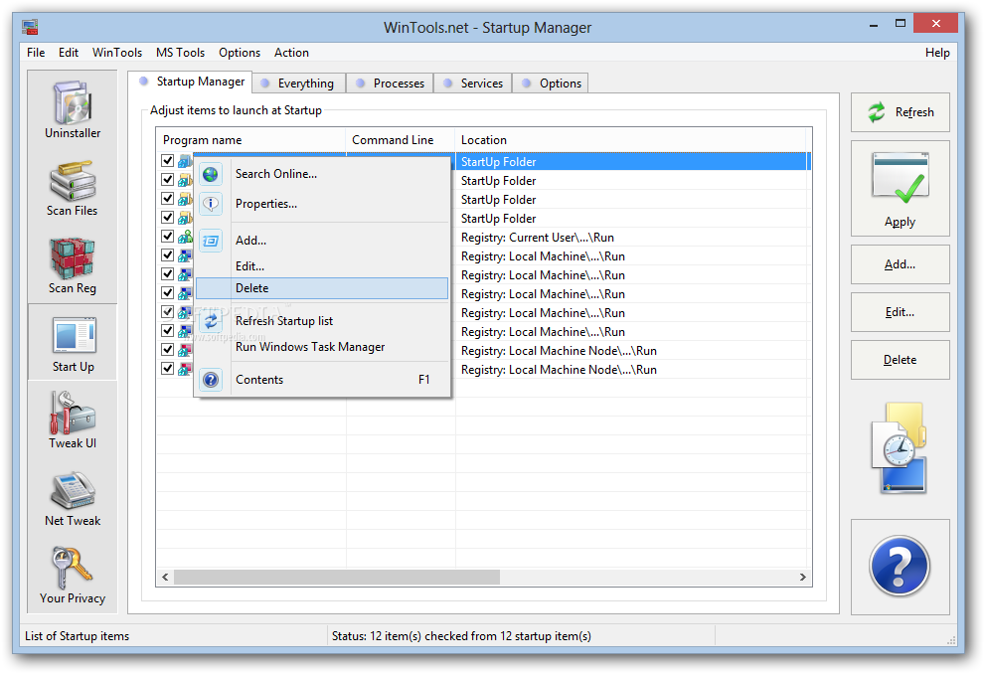Image resolution: width=985 pixels, height=674 pixels.
Task: Select the Registry: Current User\...\Run row
Action: click(x=484, y=238)
